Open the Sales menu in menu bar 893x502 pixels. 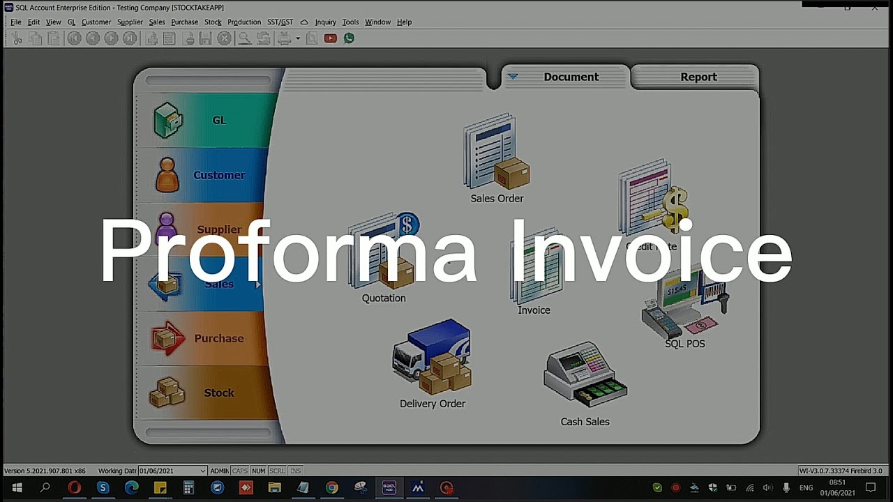coord(157,22)
